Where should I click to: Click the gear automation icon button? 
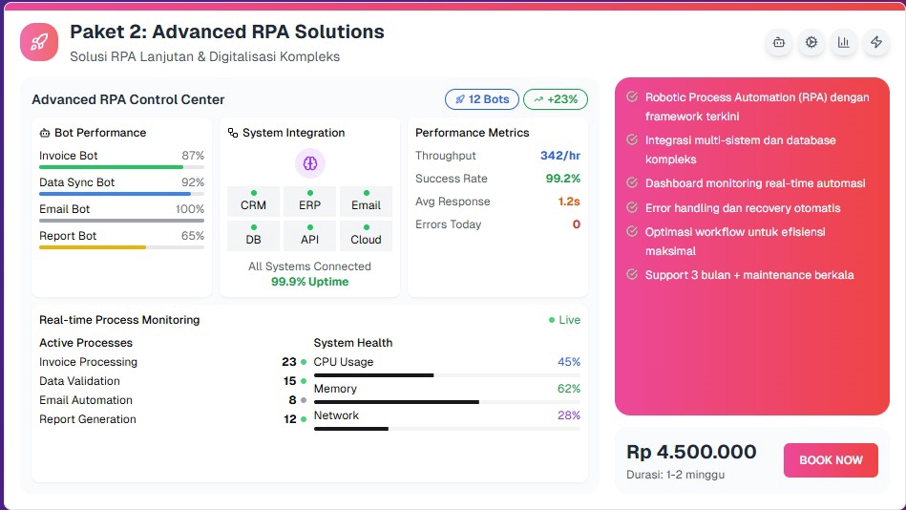tap(811, 42)
